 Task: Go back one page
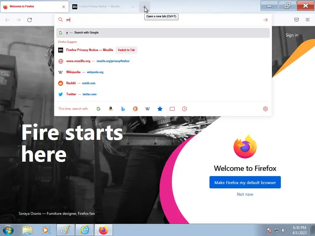[x=7, y=20]
